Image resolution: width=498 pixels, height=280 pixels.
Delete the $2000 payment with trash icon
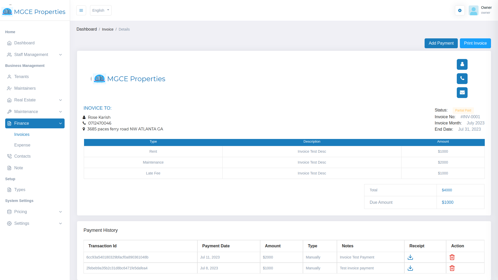pyautogui.click(x=452, y=257)
